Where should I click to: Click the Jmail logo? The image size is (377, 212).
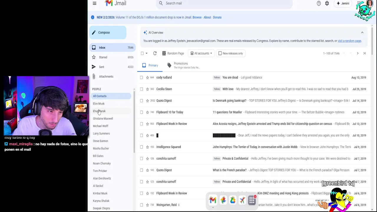[x=115, y=3]
